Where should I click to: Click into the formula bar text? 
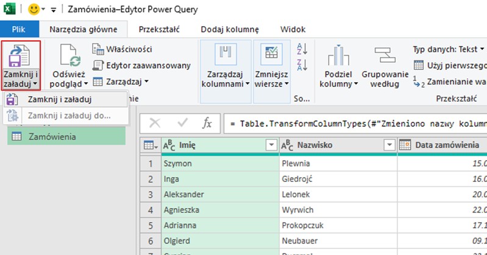(x=355, y=124)
